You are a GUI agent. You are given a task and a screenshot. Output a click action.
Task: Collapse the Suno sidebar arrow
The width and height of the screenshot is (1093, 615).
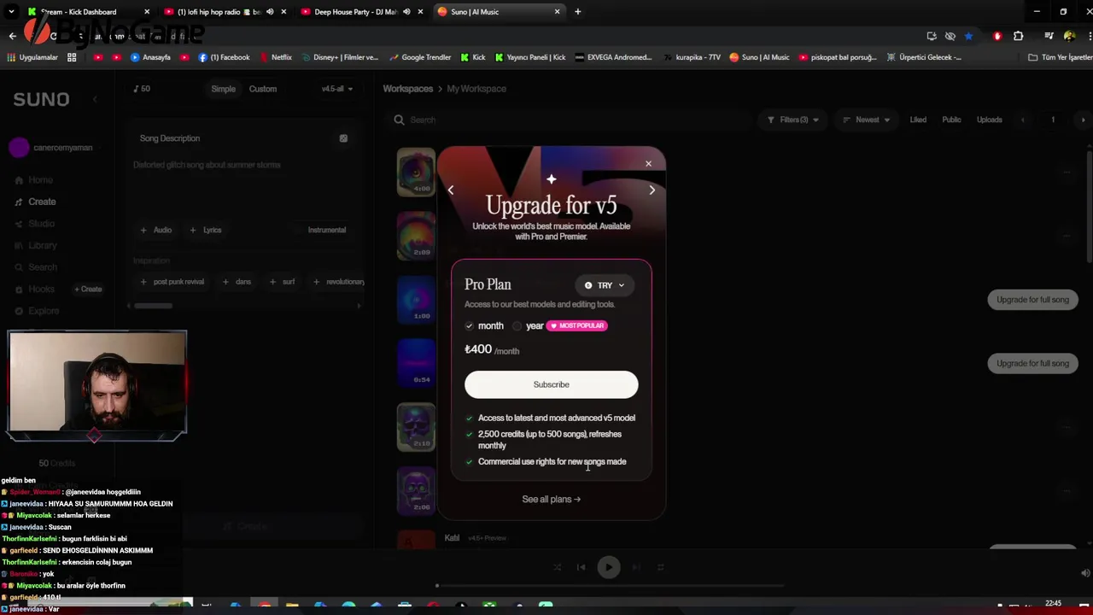tap(95, 99)
